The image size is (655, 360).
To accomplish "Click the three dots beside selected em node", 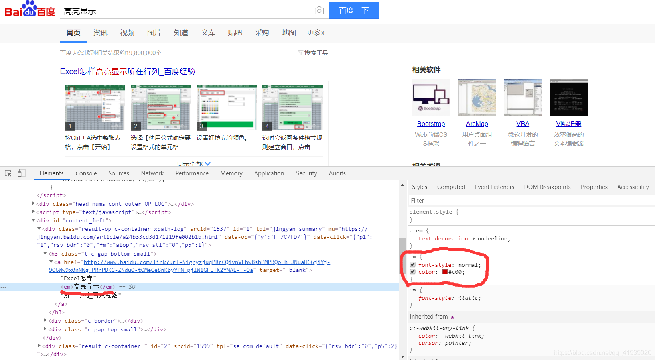I will tap(3, 287).
